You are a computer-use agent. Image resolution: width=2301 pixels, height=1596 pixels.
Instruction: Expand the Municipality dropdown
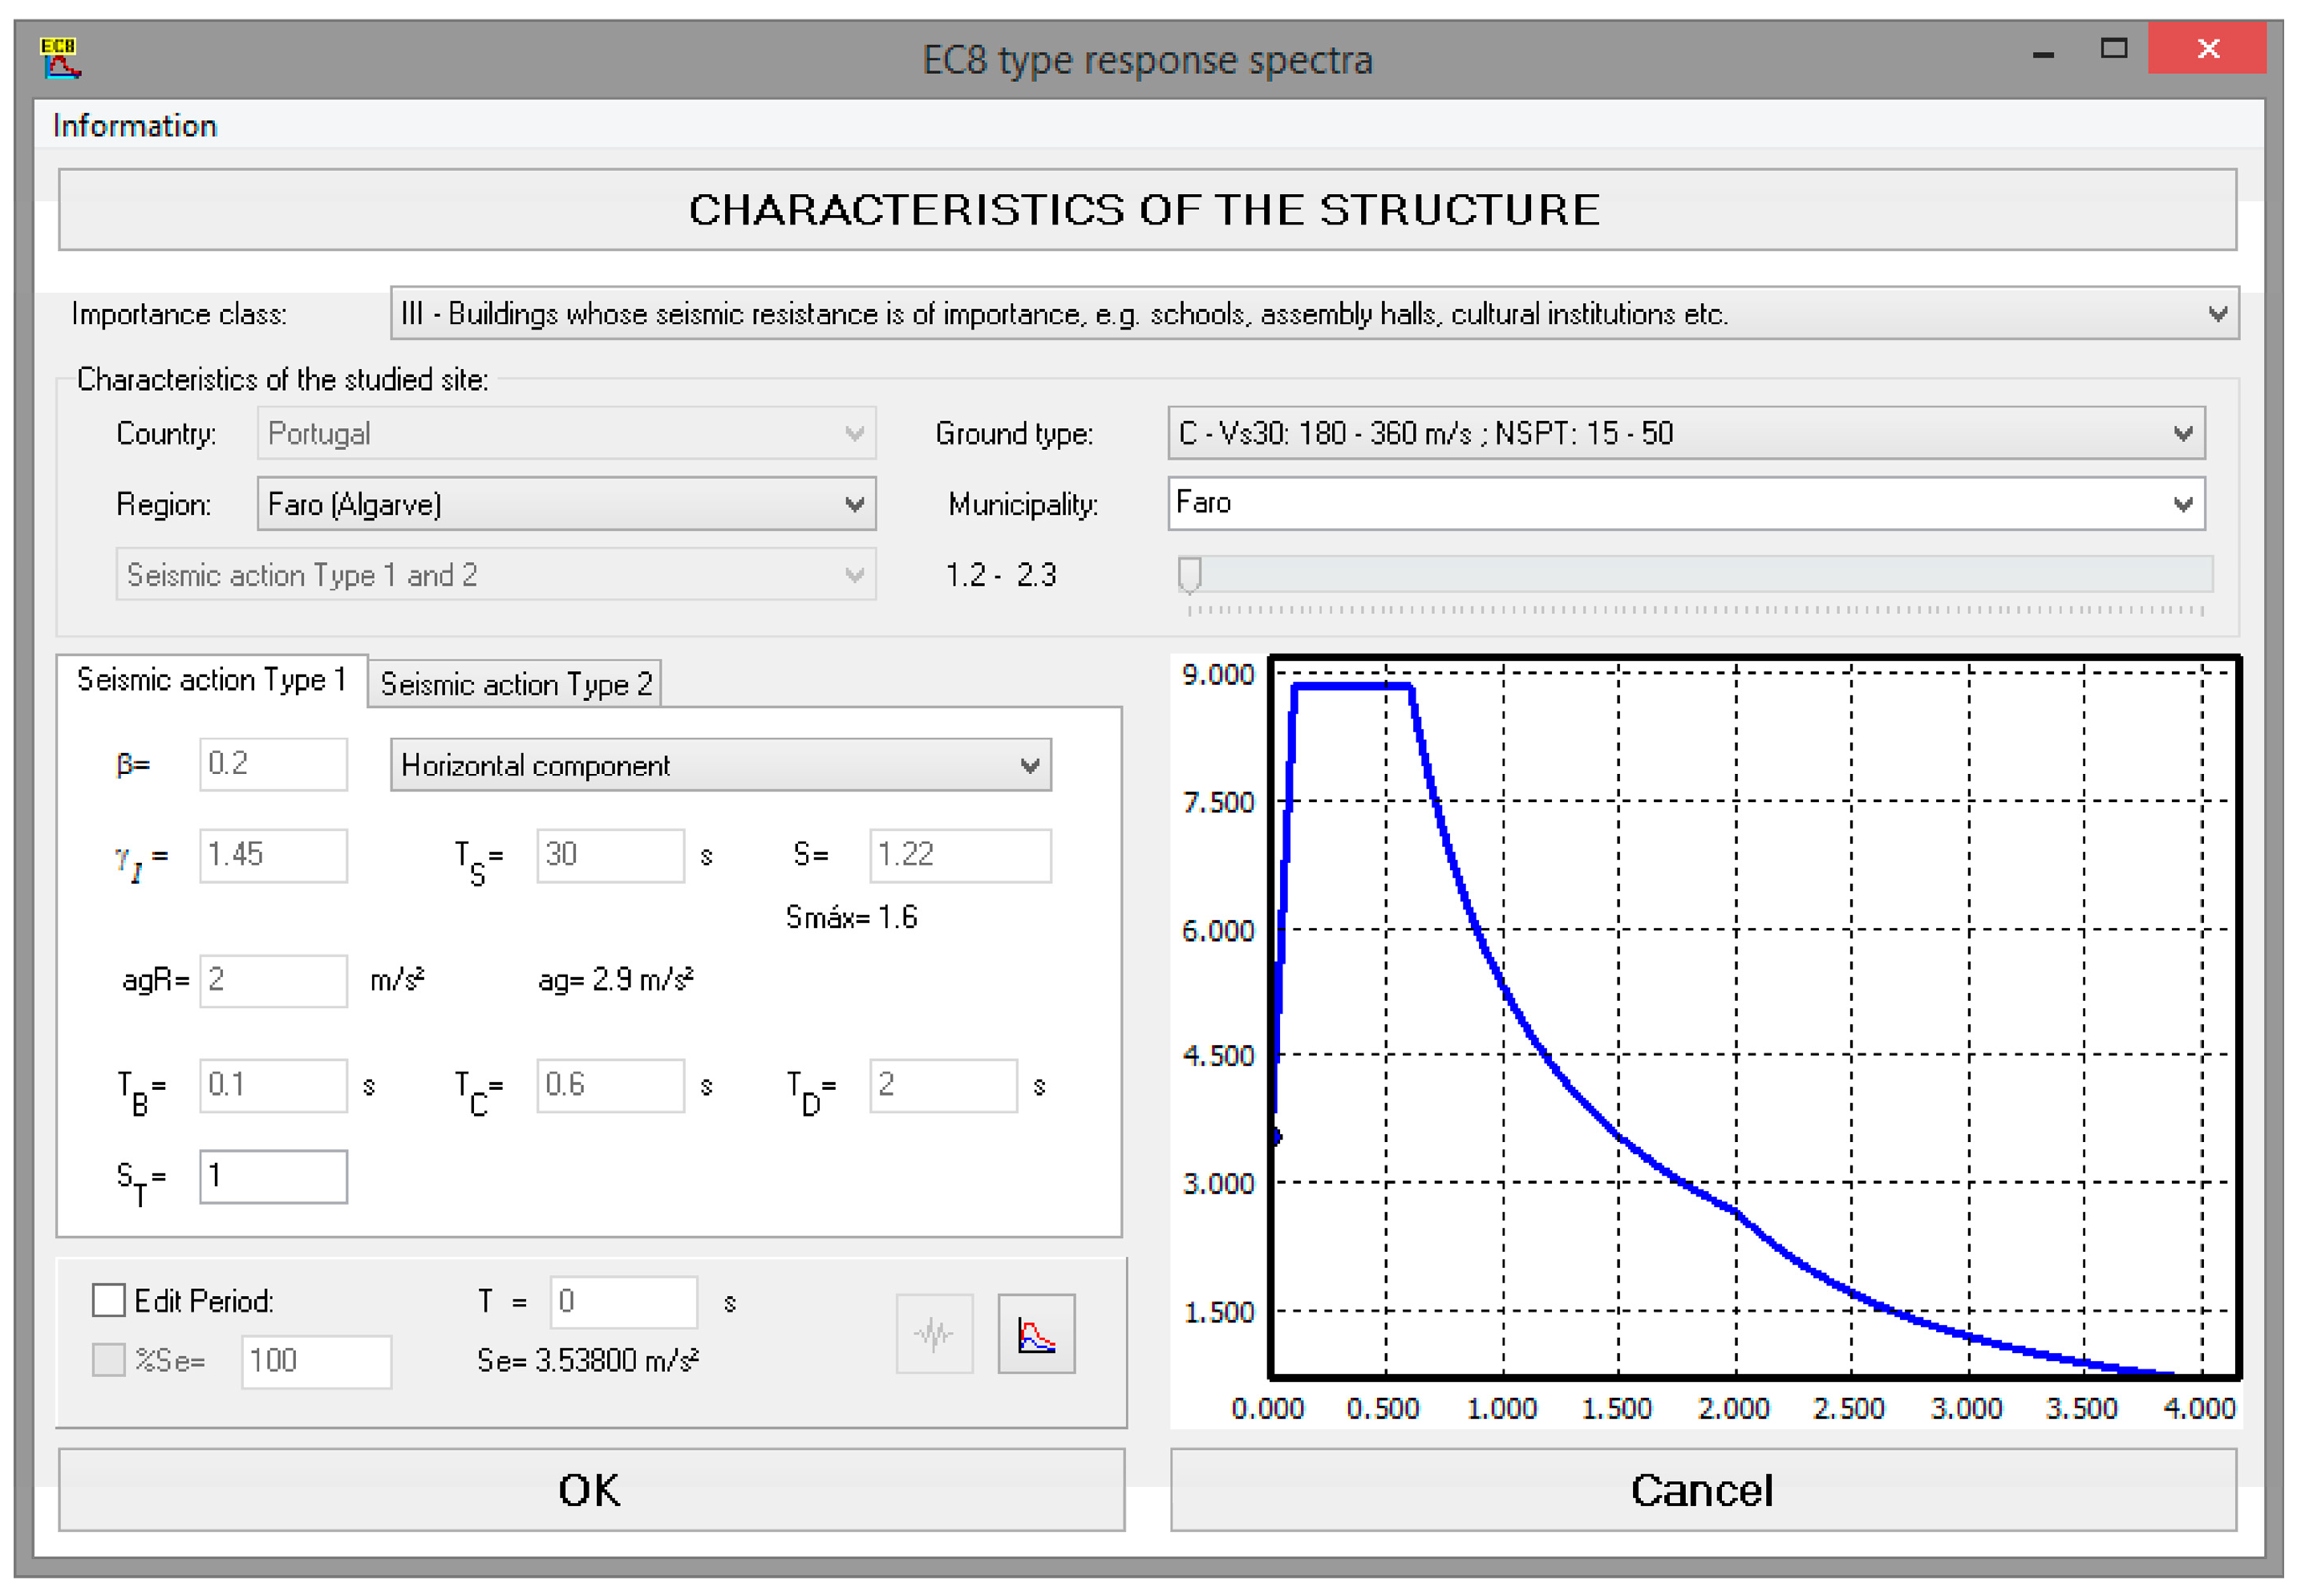pyautogui.click(x=2183, y=504)
